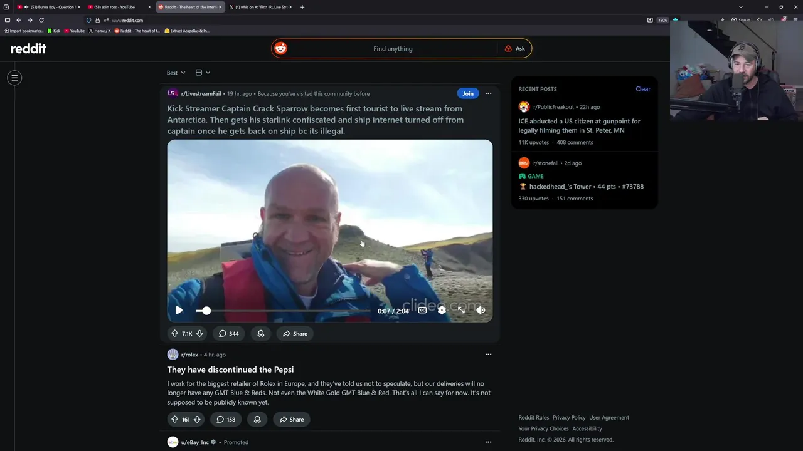Open the r/rolex community link
The height and width of the screenshot is (451, 803).
tap(189, 355)
